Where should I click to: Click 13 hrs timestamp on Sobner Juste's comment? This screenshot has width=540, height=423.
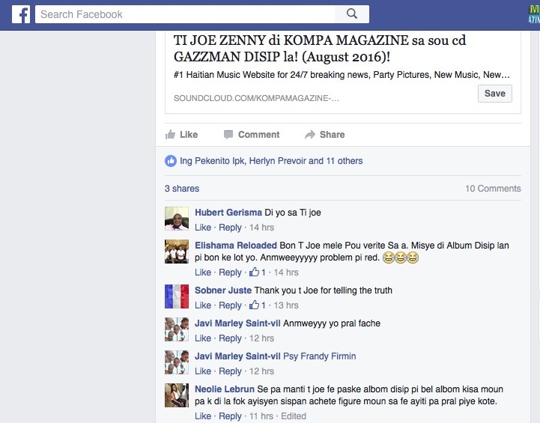tap(286, 305)
